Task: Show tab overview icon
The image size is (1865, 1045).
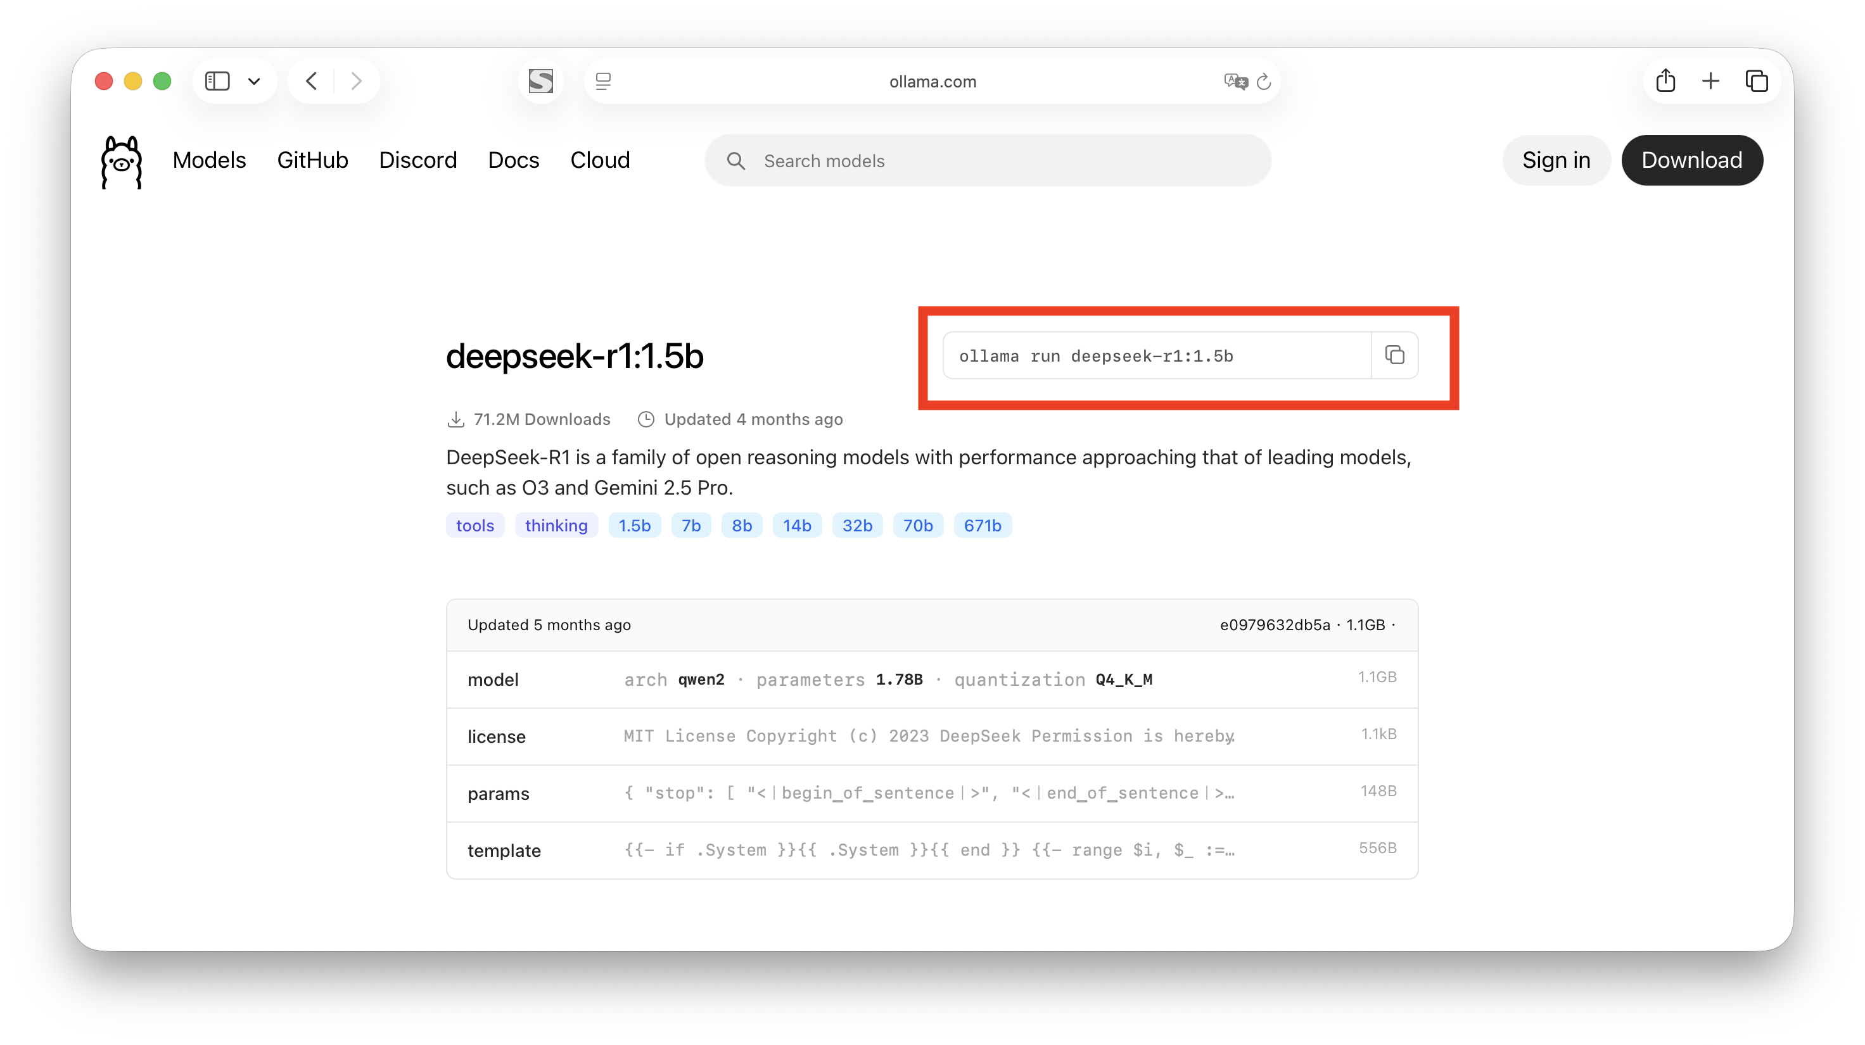Action: [x=1757, y=80]
